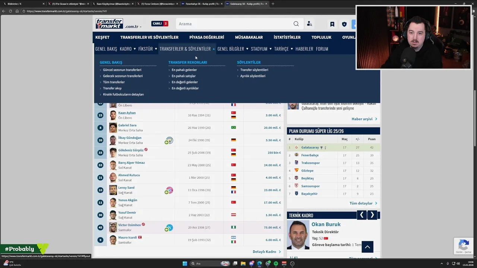The image size is (477, 268).
Task: Open Mauro Icardi's player profile
Action: click(x=127, y=237)
